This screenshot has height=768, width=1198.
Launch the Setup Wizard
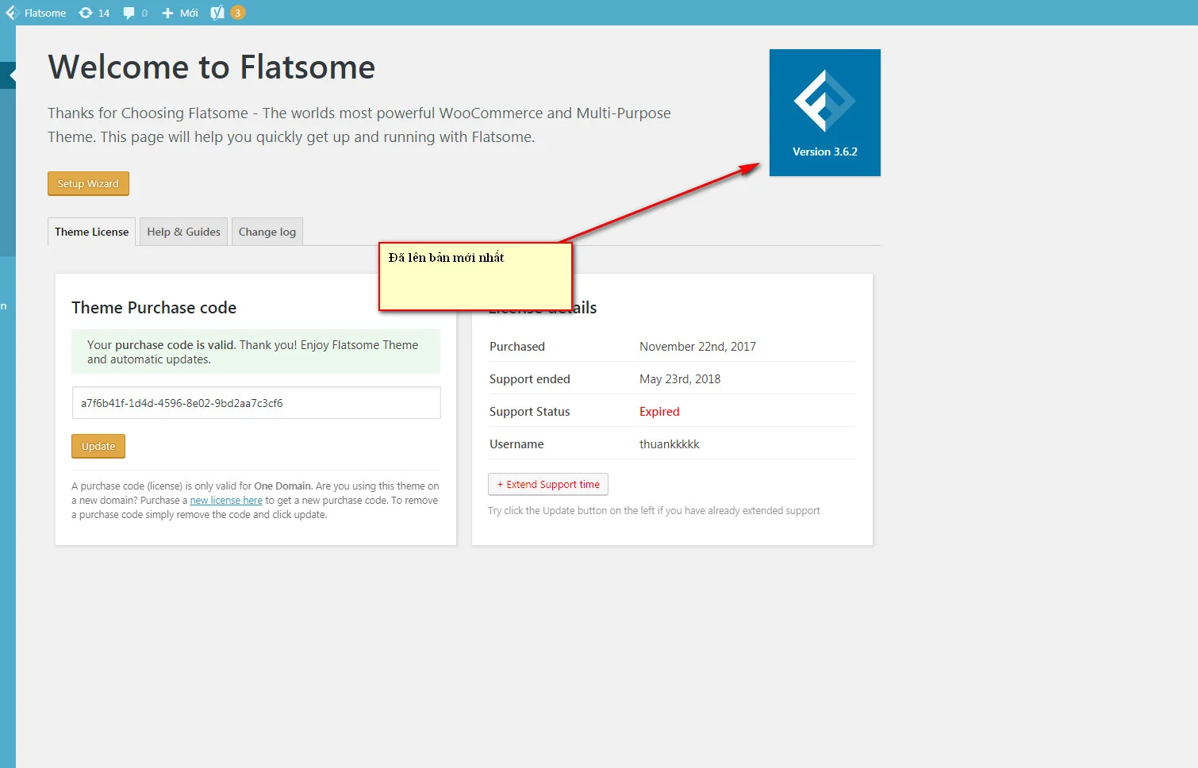(88, 183)
